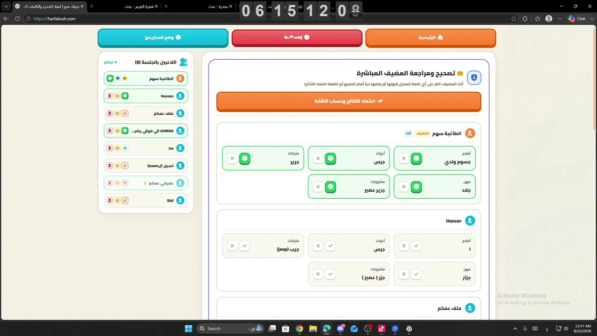
Task: Click kick icon in اسيل الQueen row
Action: 110,166
